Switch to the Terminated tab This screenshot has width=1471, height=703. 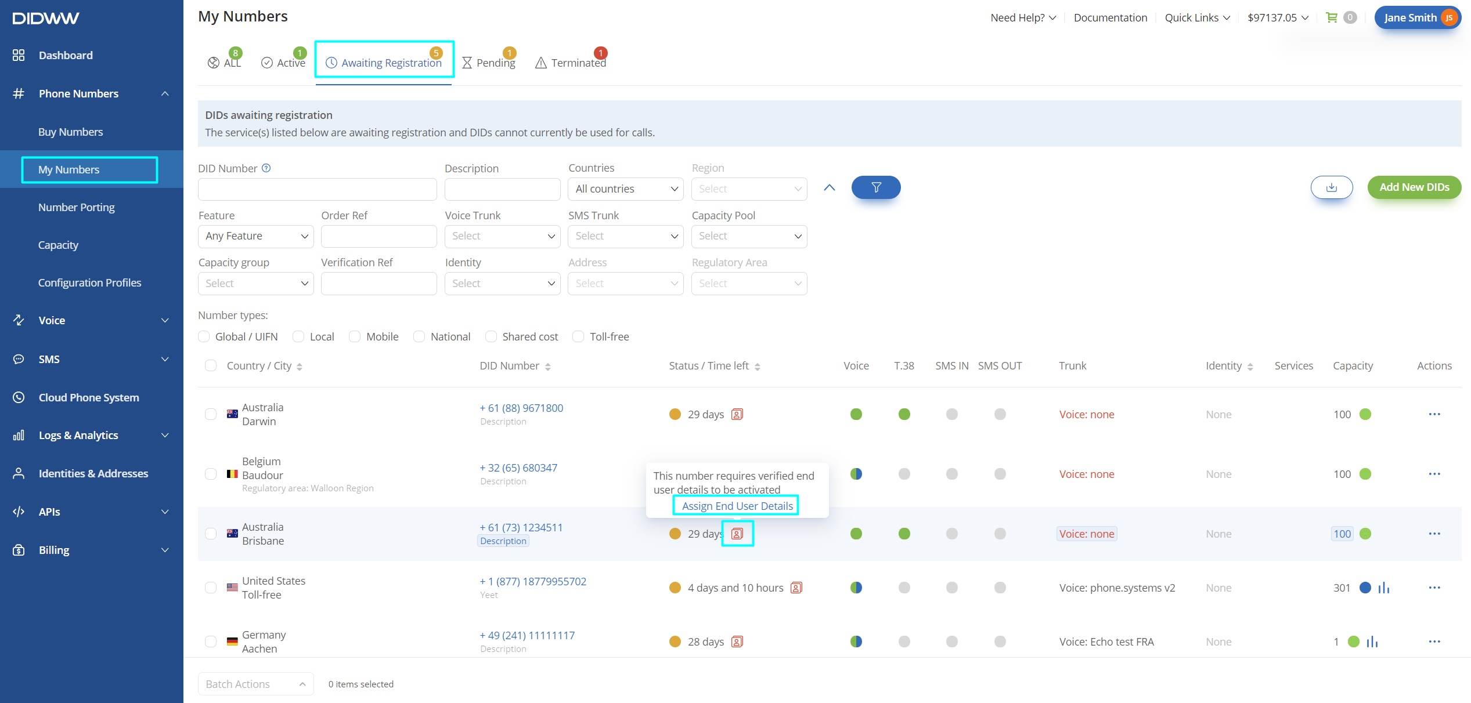click(571, 62)
